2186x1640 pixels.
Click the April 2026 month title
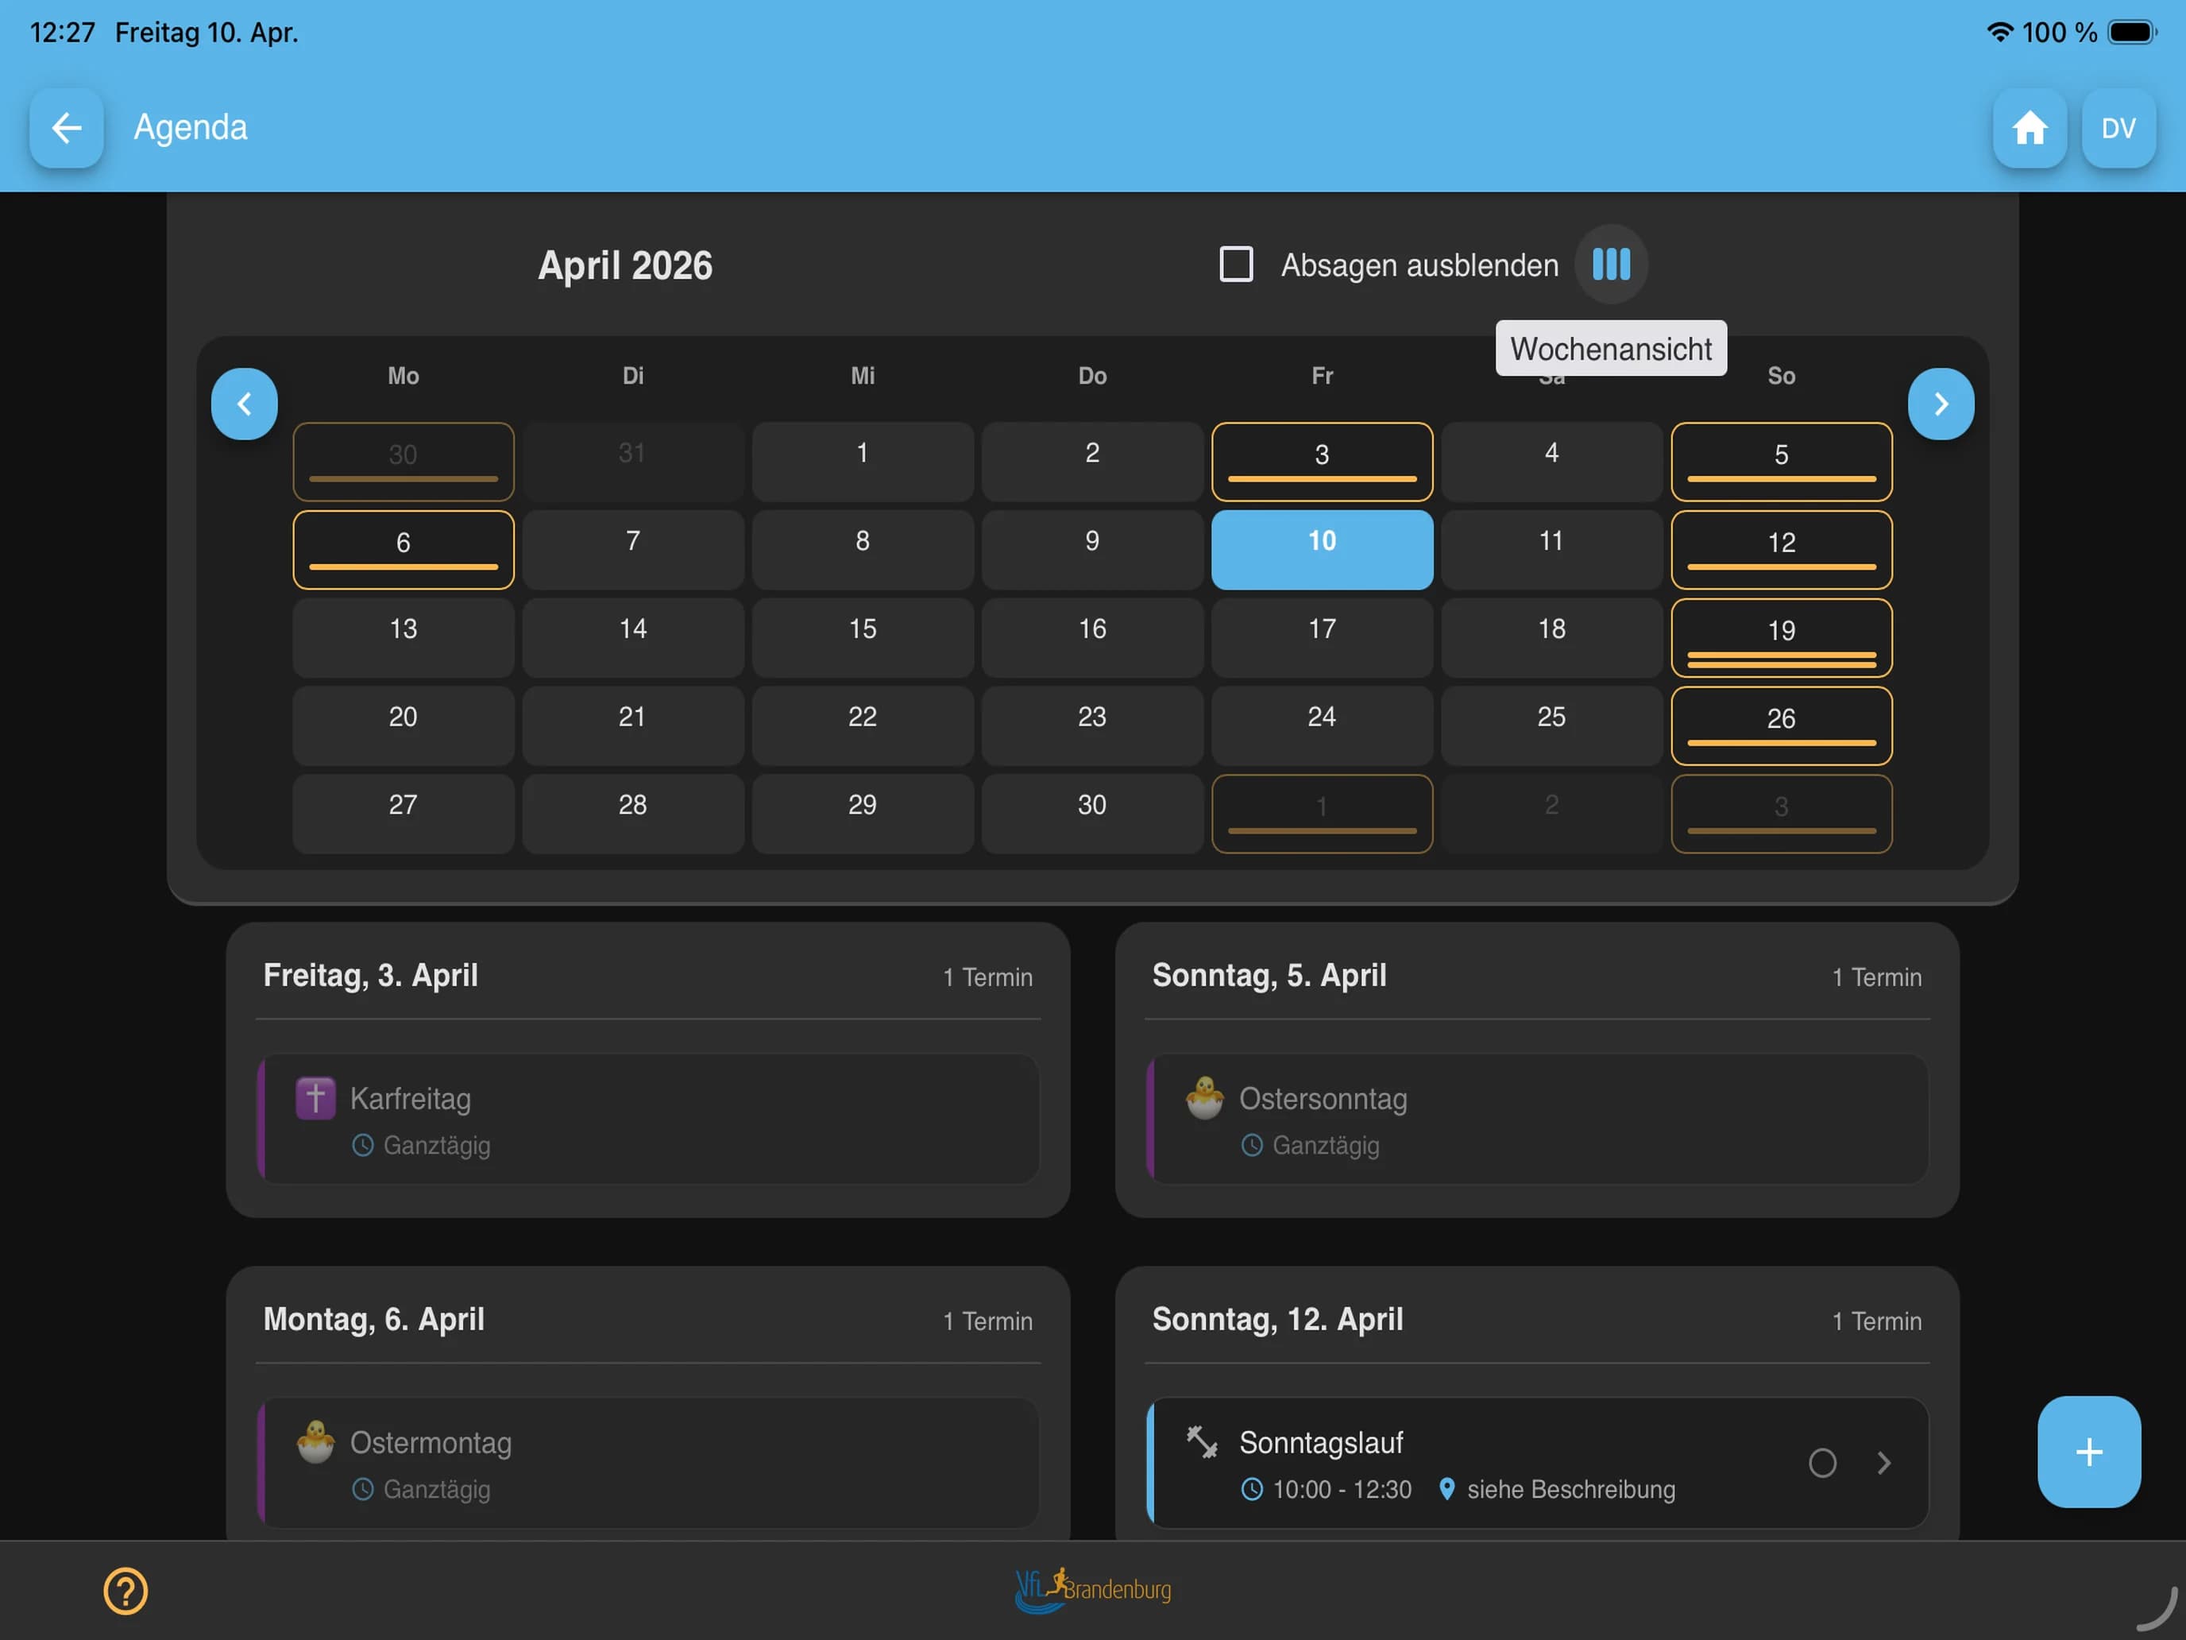(624, 265)
